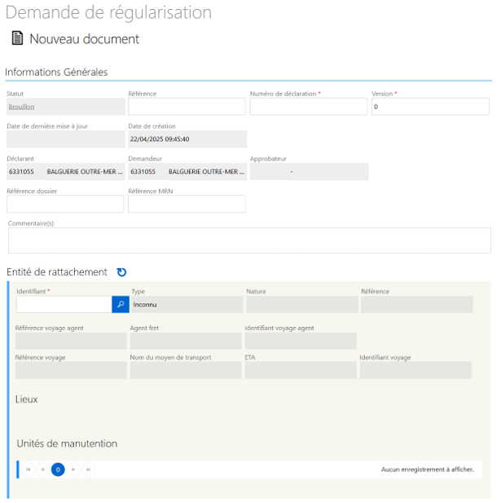
Task: Go to next page in pager
Action: point(73,470)
